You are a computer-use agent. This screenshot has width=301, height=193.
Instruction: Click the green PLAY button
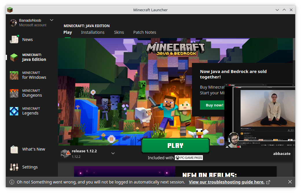point(175,146)
